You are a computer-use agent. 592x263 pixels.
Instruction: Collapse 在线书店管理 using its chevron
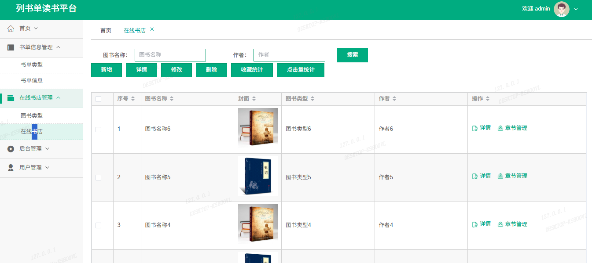pos(59,98)
